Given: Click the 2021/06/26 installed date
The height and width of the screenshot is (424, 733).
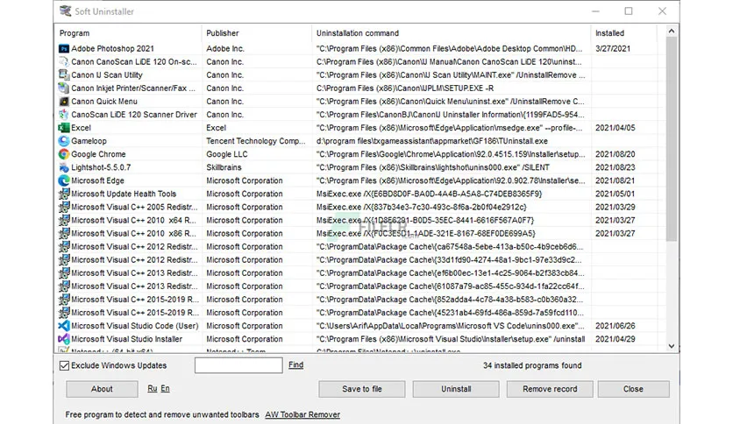Looking at the screenshot, I should (x=616, y=326).
